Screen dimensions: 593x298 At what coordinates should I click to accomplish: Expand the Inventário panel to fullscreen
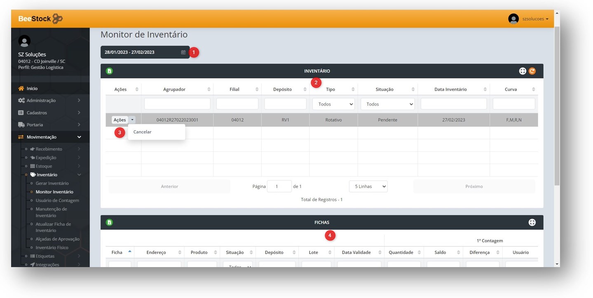pos(522,71)
